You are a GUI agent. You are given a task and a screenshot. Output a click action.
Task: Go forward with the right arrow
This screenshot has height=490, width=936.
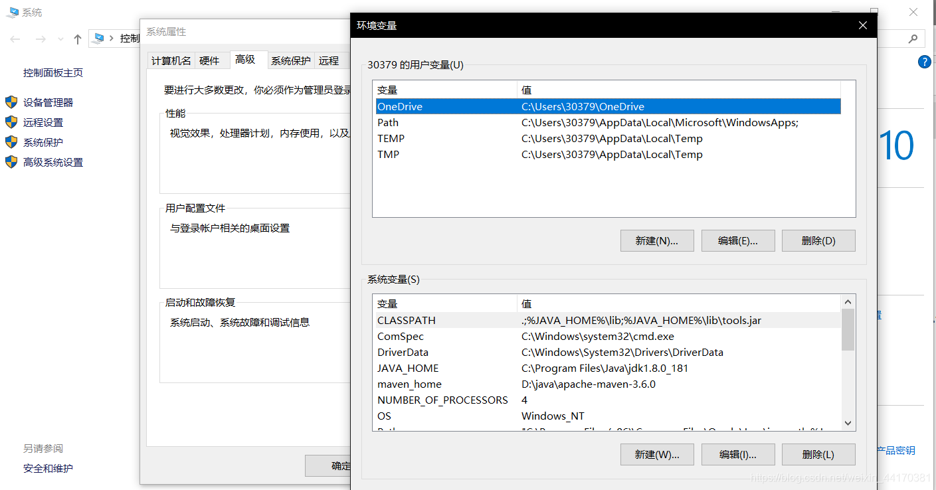click(40, 39)
